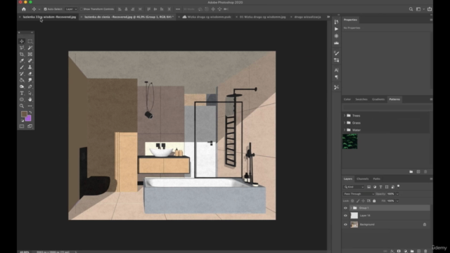The width and height of the screenshot is (450, 253).
Task: Toggle filter for type layers
Action: 381,187
